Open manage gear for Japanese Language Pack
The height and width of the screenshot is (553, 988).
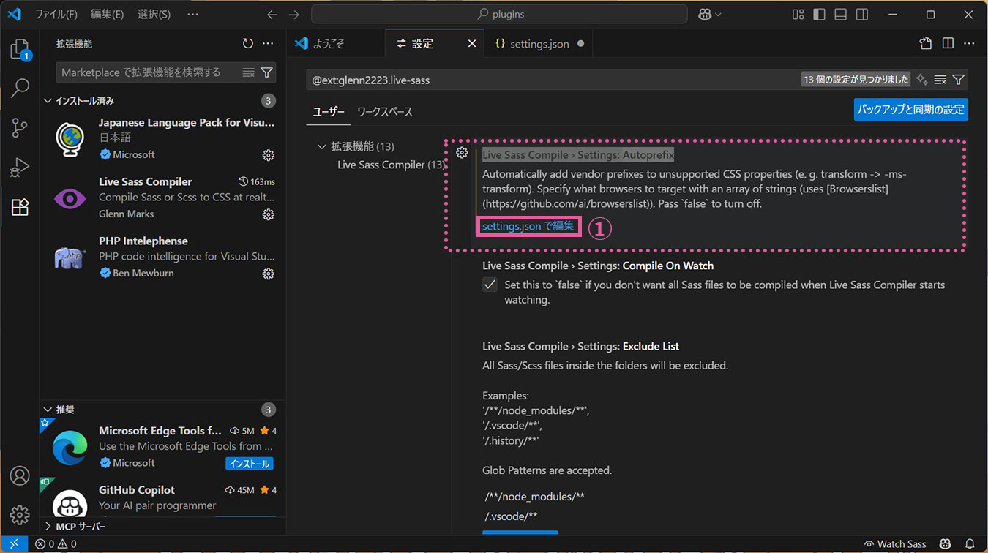(269, 155)
